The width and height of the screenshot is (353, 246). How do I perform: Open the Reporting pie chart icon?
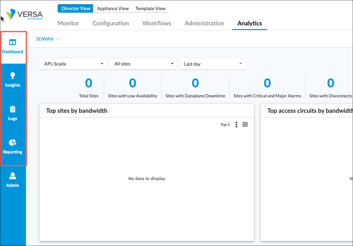[x=12, y=142]
